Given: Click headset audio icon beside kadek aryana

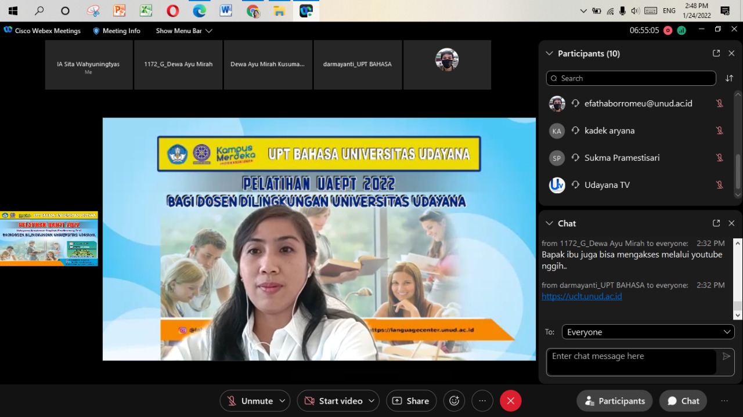Looking at the screenshot, I should pyautogui.click(x=575, y=130).
